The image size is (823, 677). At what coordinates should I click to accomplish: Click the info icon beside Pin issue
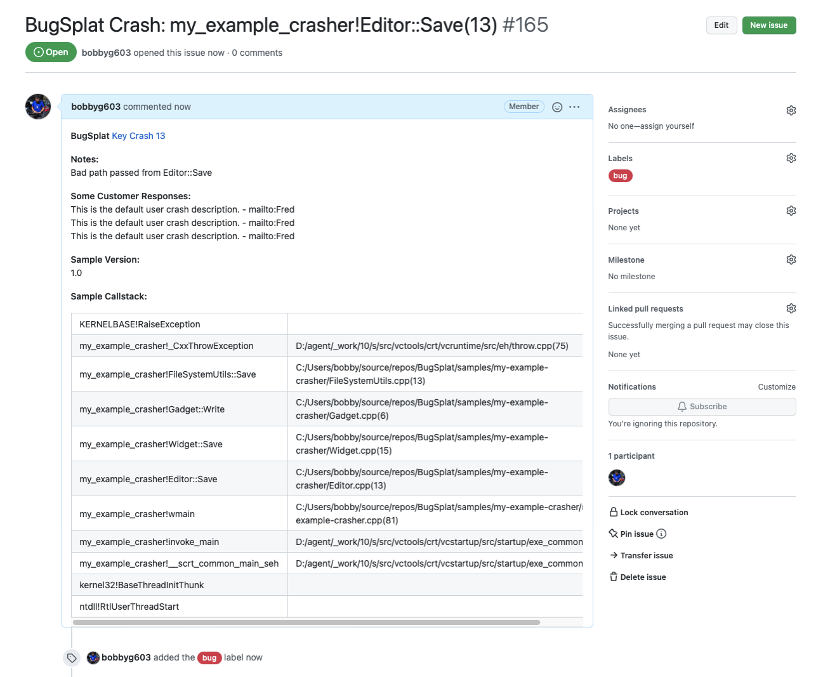click(x=661, y=534)
